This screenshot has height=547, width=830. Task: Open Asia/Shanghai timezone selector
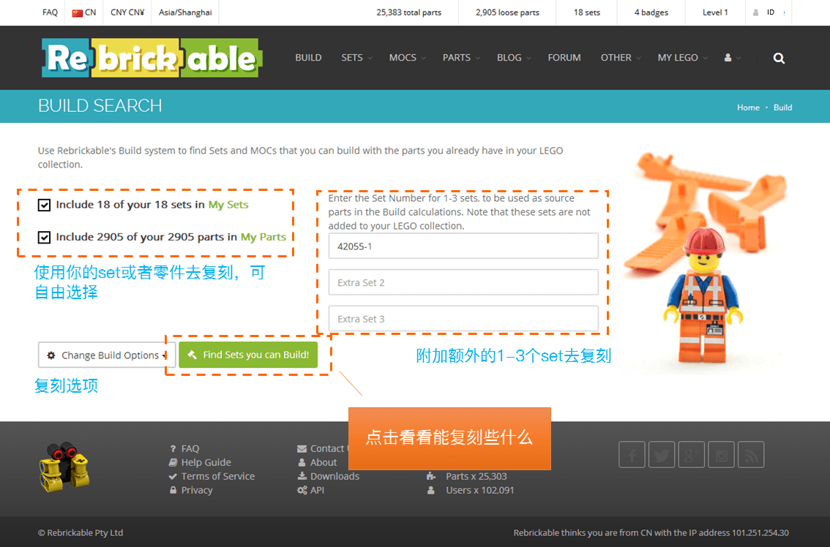185,12
